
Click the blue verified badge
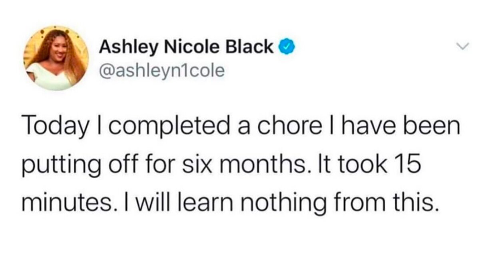coord(284,47)
